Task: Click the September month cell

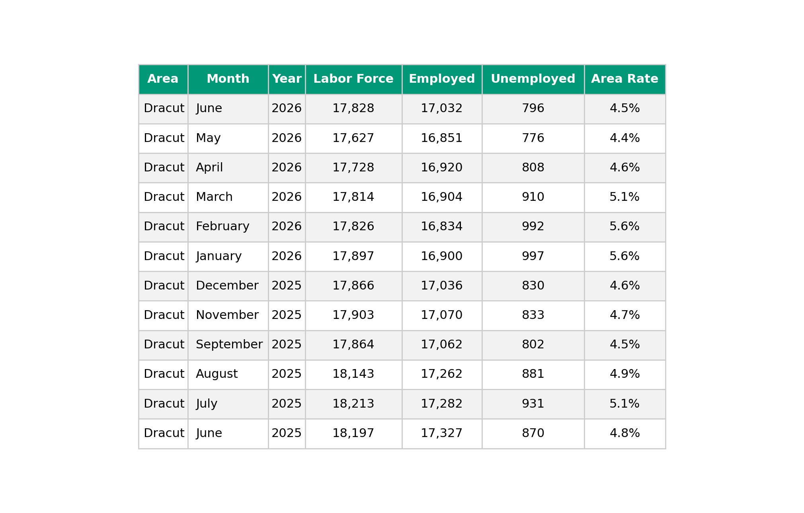Action: [x=228, y=345]
